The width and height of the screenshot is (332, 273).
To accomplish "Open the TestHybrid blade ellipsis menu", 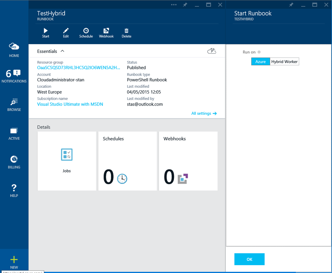I will (x=174, y=5).
